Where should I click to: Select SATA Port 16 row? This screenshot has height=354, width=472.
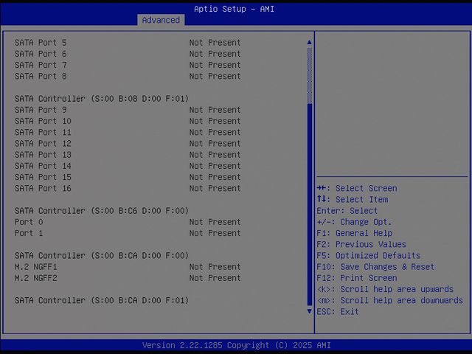(128, 189)
